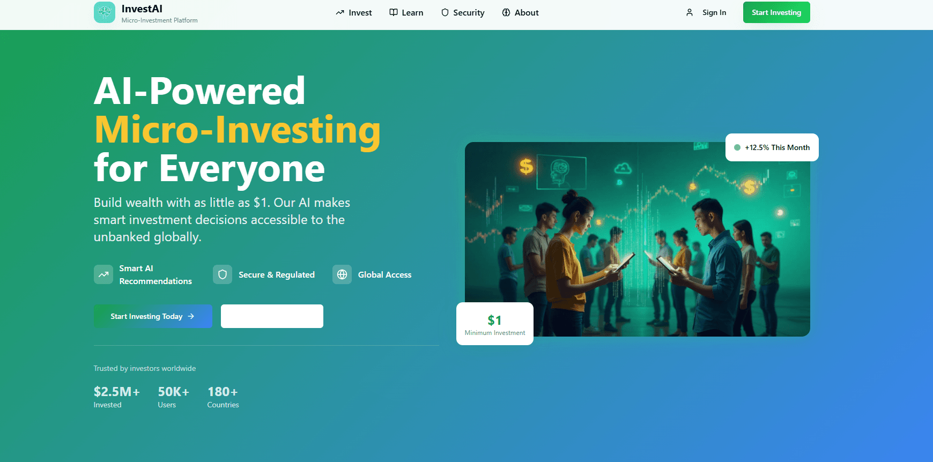Viewport: 933px width, 462px height.
Task: Click the investors hero image
Action: [x=637, y=239]
